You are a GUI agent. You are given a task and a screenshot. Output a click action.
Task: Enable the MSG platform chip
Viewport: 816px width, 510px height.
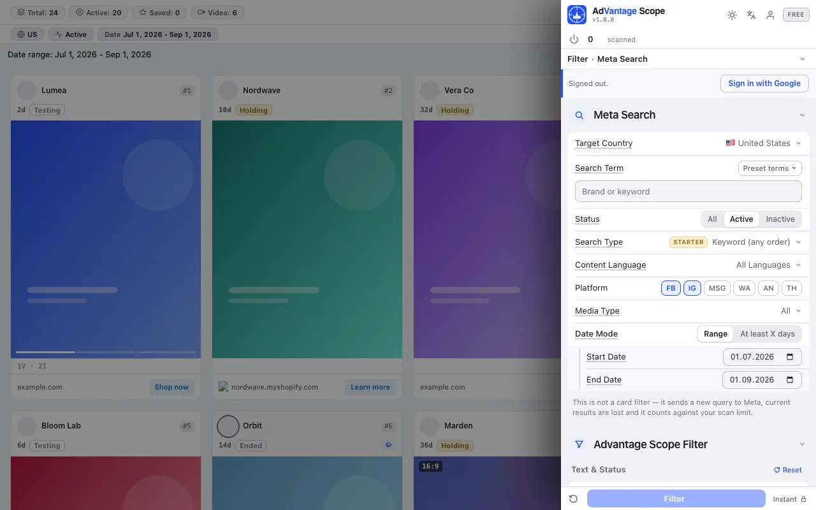pyautogui.click(x=717, y=288)
